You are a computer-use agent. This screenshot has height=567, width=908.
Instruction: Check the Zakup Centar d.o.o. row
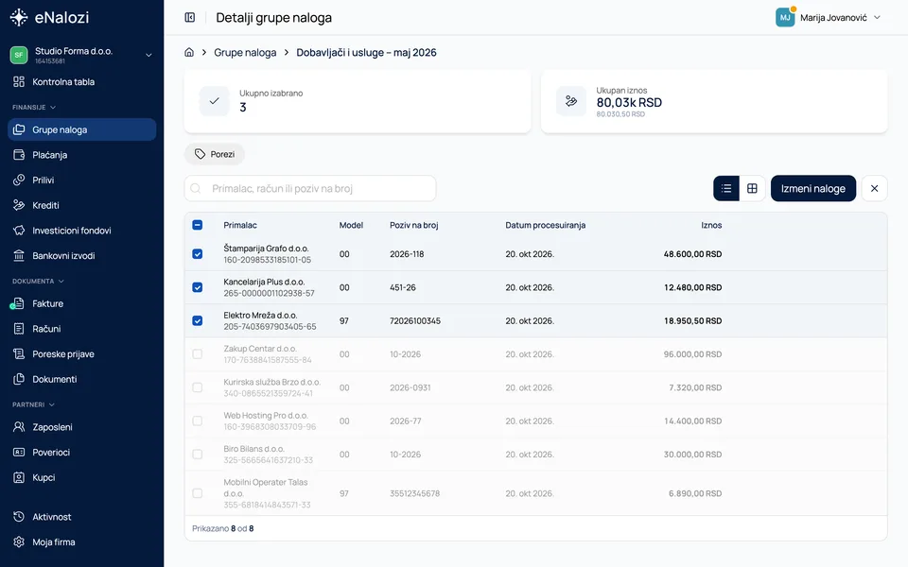197,354
